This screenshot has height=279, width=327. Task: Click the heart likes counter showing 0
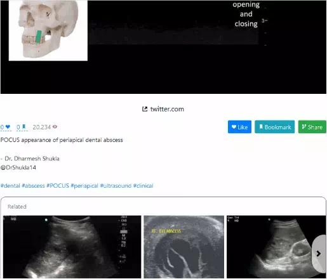point(6,127)
